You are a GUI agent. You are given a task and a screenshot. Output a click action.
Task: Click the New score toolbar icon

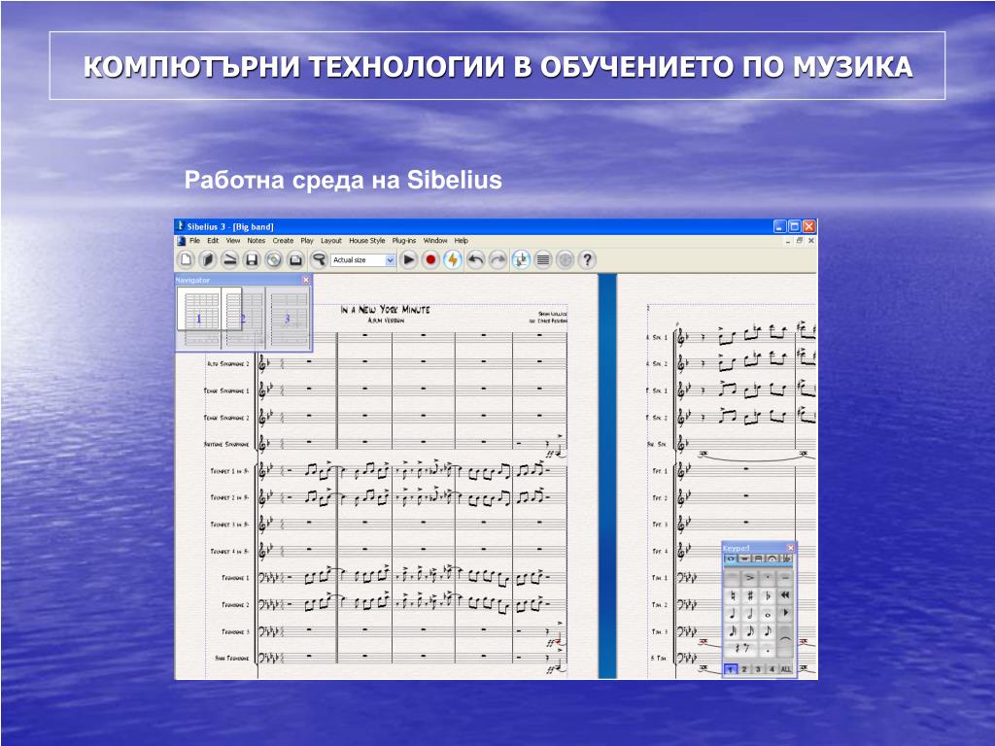[186, 259]
